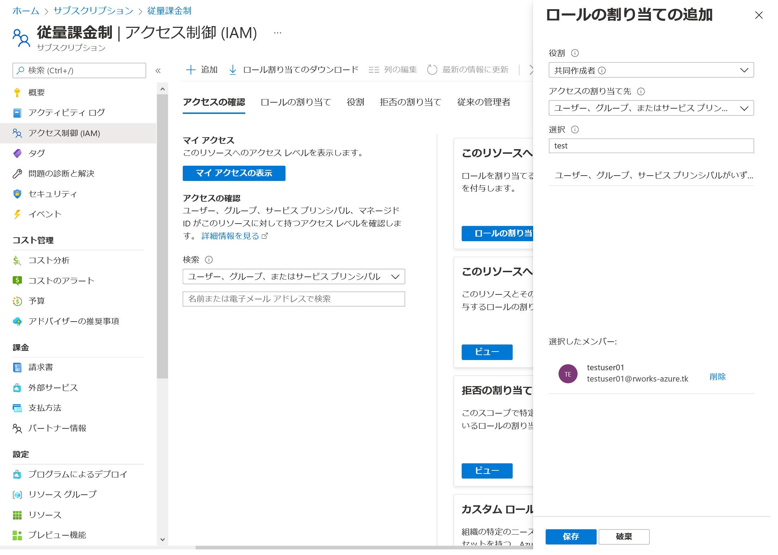The width and height of the screenshot is (778, 555).
Task: Click the 破棄 button
Action: point(624,537)
